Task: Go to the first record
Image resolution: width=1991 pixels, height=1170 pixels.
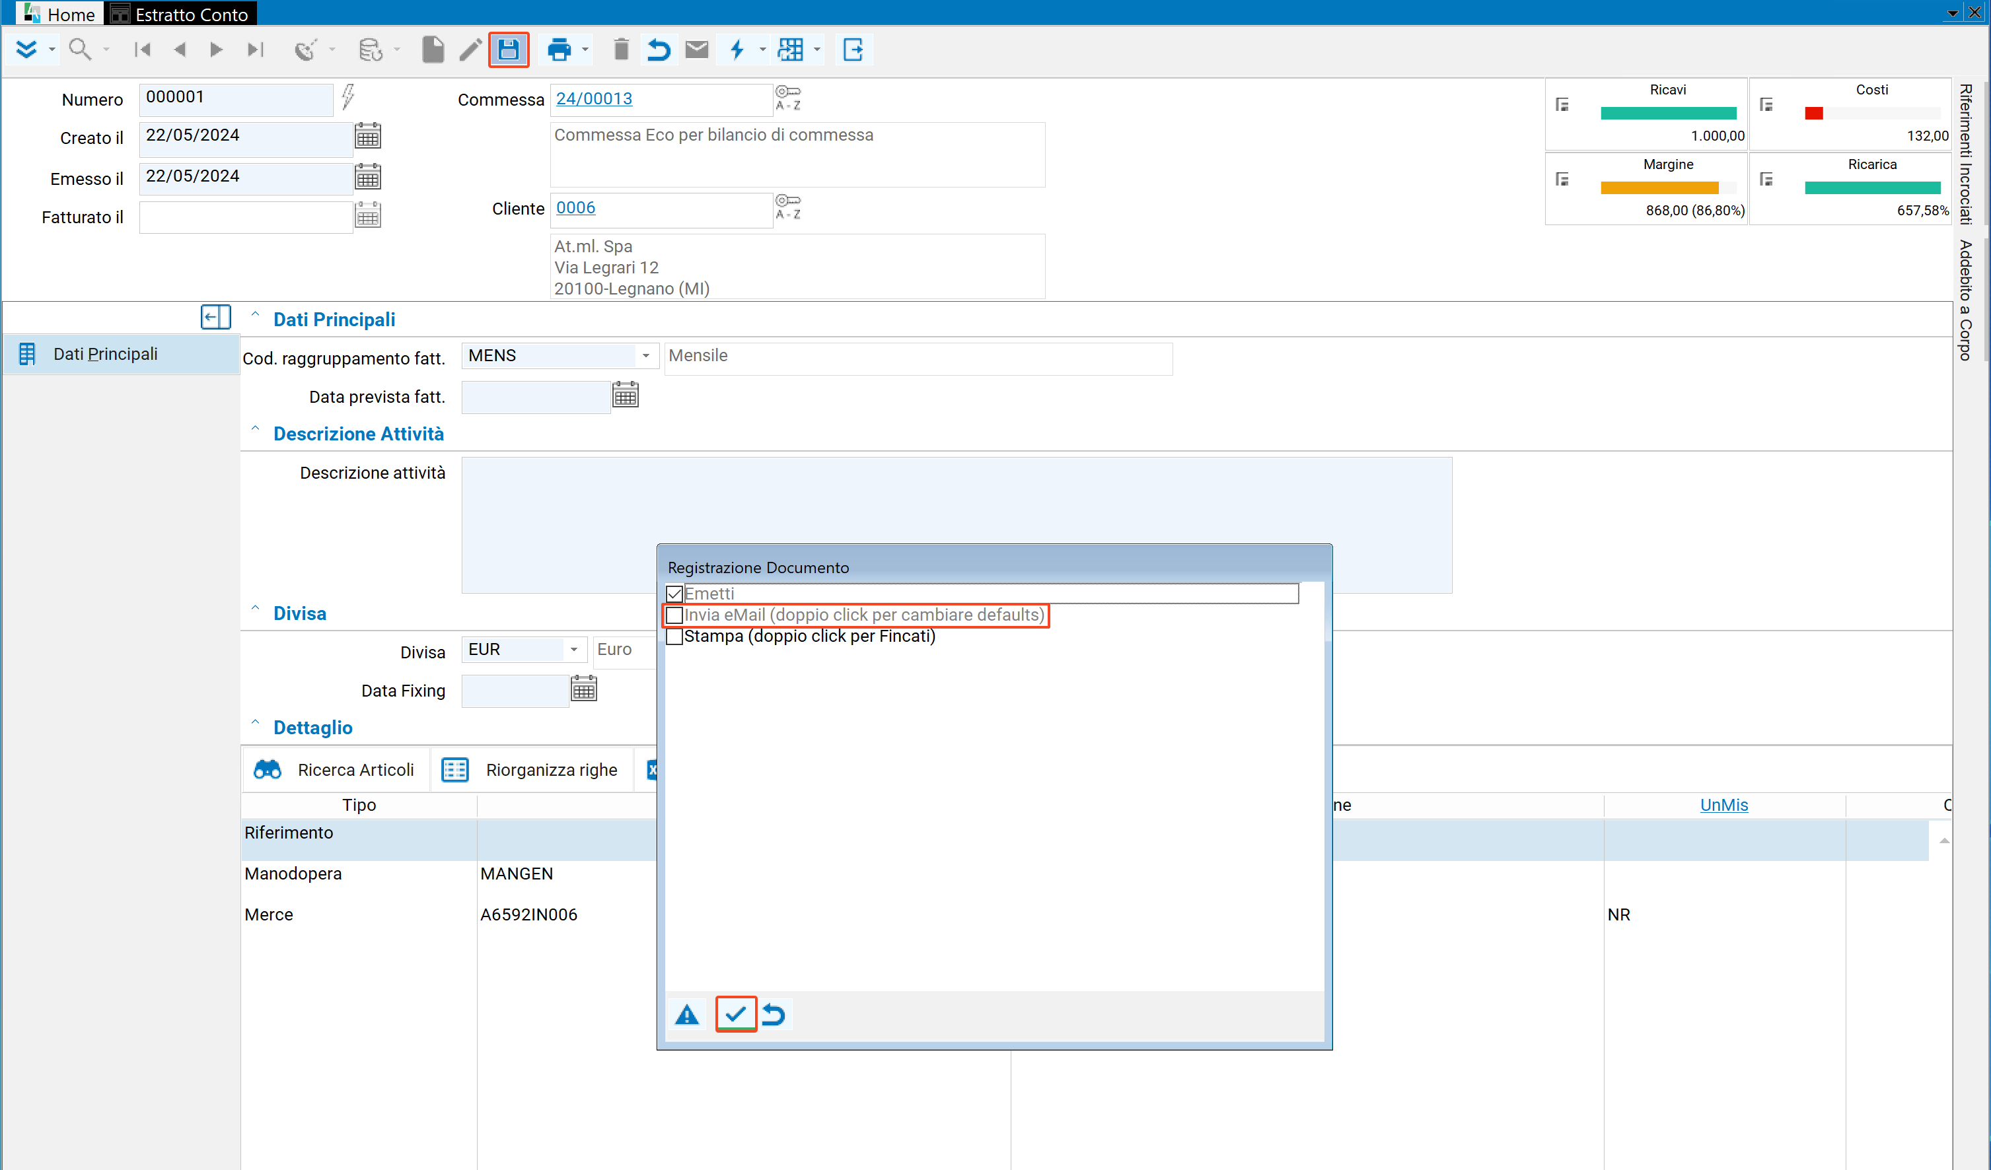Action: pyautogui.click(x=143, y=50)
